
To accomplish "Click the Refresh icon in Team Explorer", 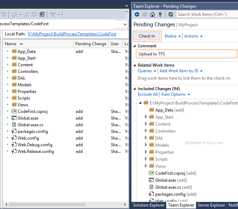I will (x=170, y=14).
